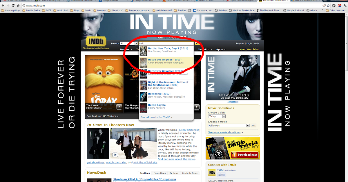Like IMDb on Facebook
This screenshot has height=182, width=348.
[x=221, y=174]
